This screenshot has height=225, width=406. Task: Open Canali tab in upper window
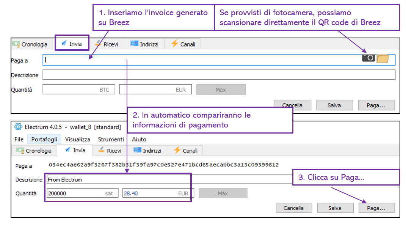pos(183,44)
